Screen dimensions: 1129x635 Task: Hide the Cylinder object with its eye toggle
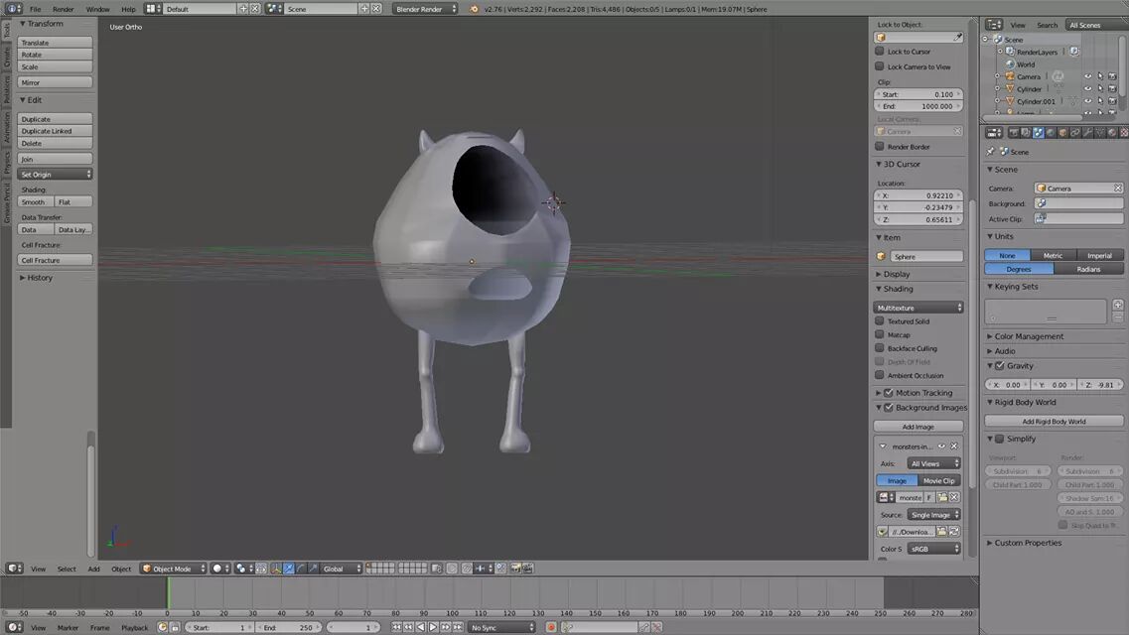[x=1088, y=88]
